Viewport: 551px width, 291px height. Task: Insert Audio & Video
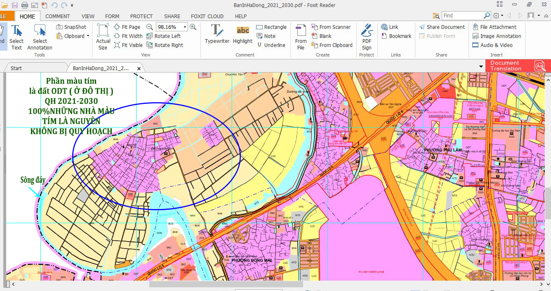(493, 45)
